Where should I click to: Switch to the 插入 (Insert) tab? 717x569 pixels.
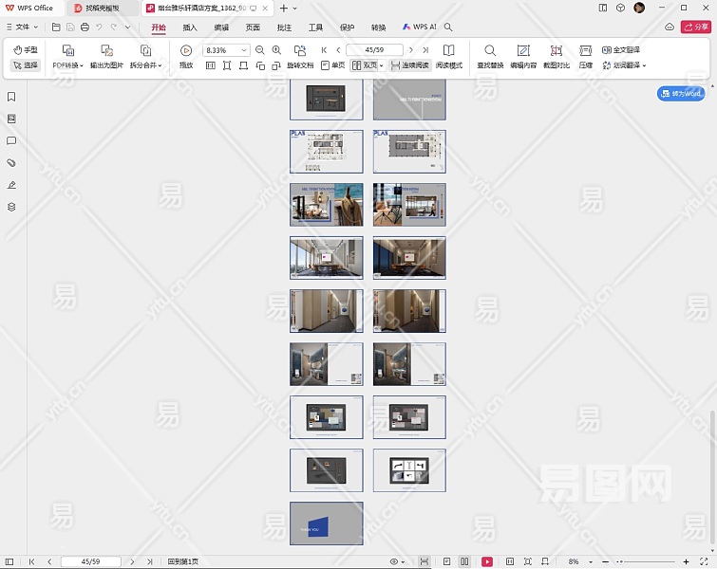(190, 28)
